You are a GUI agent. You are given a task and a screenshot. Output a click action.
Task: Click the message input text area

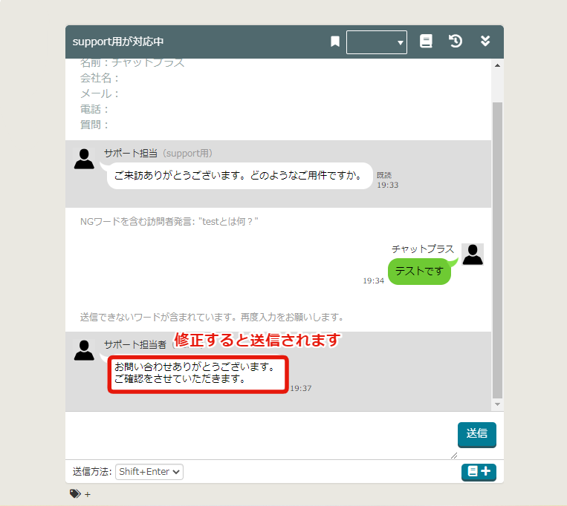[260, 436]
